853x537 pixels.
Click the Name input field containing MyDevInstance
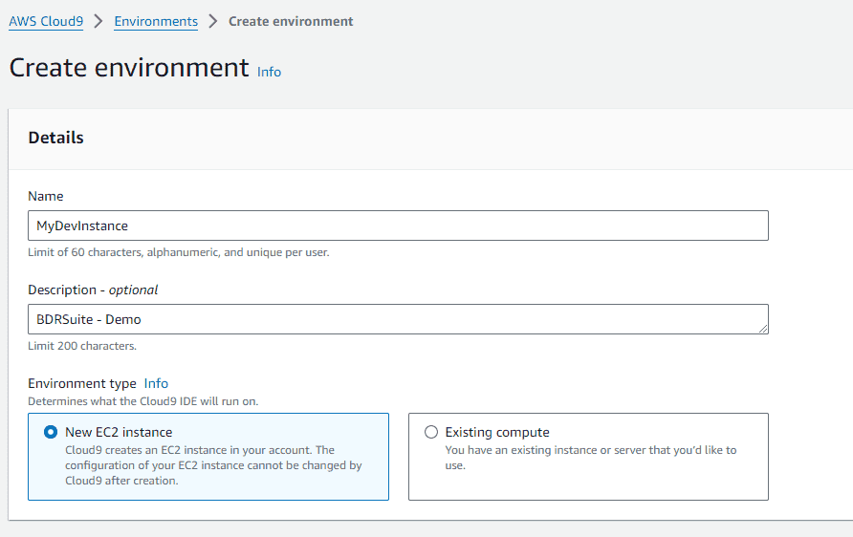coord(398,226)
